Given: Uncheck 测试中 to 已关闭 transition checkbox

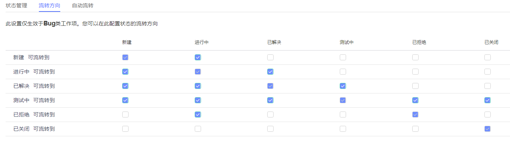Looking at the screenshot, I should pos(488,100).
